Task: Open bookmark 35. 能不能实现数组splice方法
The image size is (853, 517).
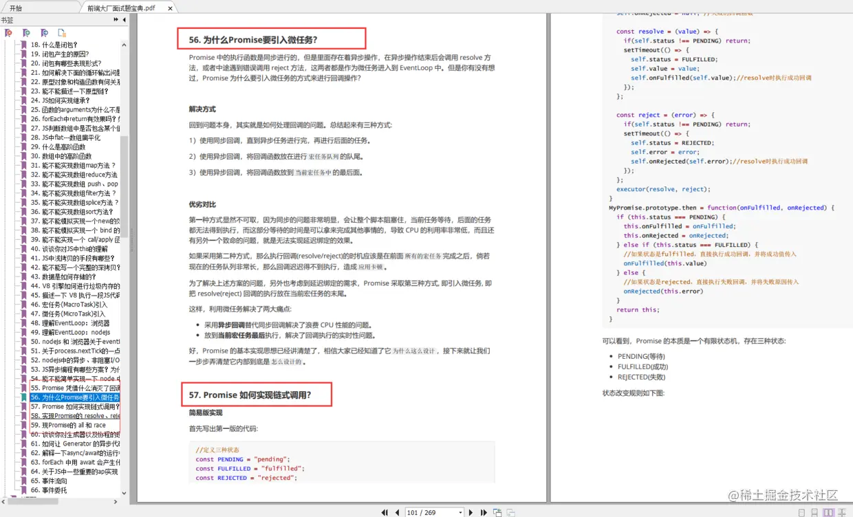Action: point(75,202)
